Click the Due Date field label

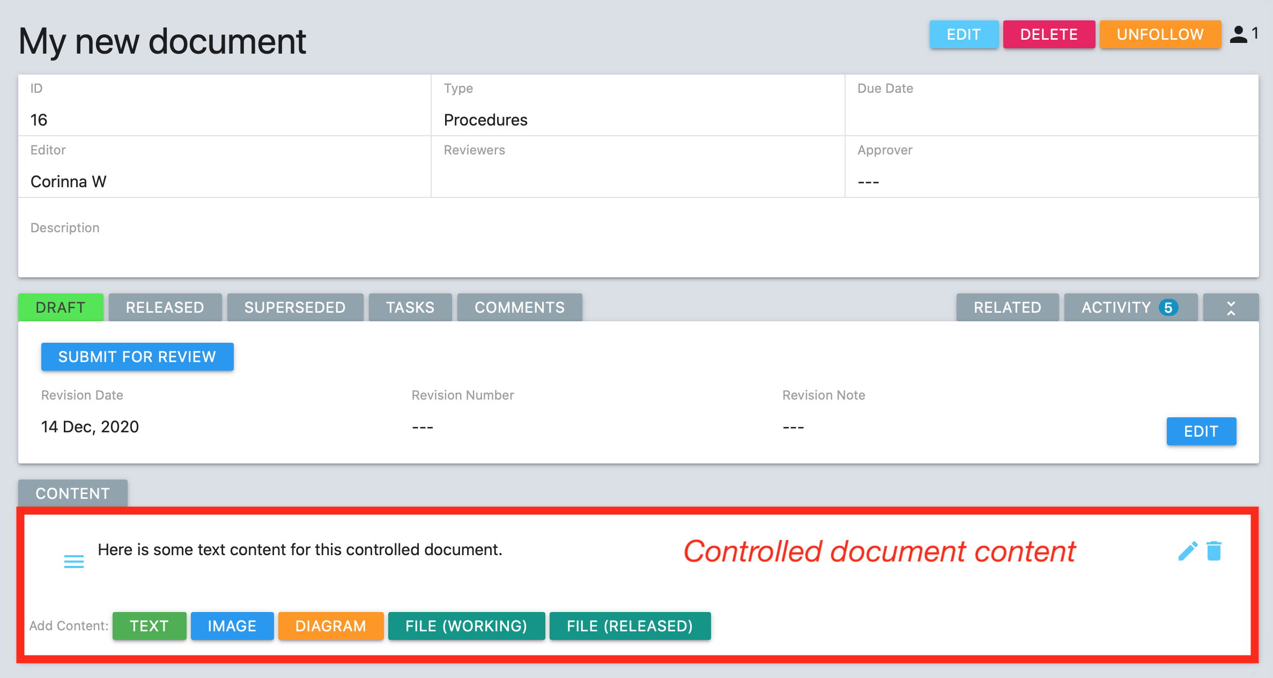coord(885,89)
